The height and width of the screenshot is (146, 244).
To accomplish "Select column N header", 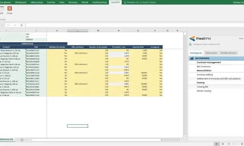I will click(x=119, y=31).
